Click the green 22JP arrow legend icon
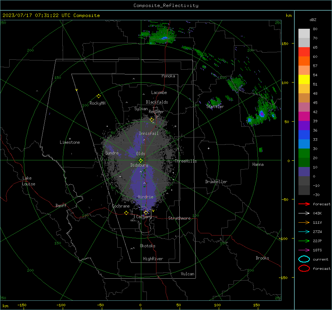Screen dimensions: 332x310 (x=304, y=241)
